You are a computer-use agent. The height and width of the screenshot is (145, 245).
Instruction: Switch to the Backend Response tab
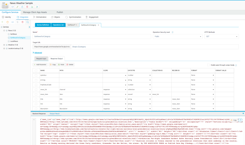[39, 114]
